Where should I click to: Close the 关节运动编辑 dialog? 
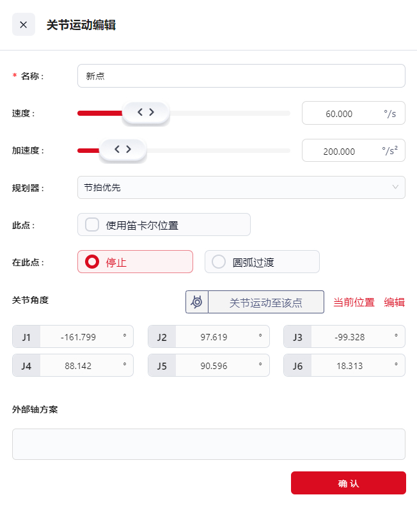[24, 25]
